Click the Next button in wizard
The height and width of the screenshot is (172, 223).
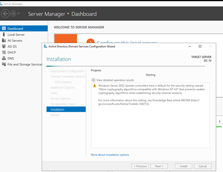pyautogui.click(x=159, y=166)
